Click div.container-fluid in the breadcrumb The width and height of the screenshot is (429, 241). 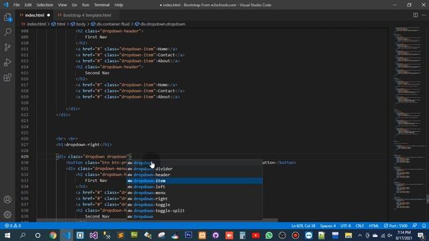click(x=113, y=24)
